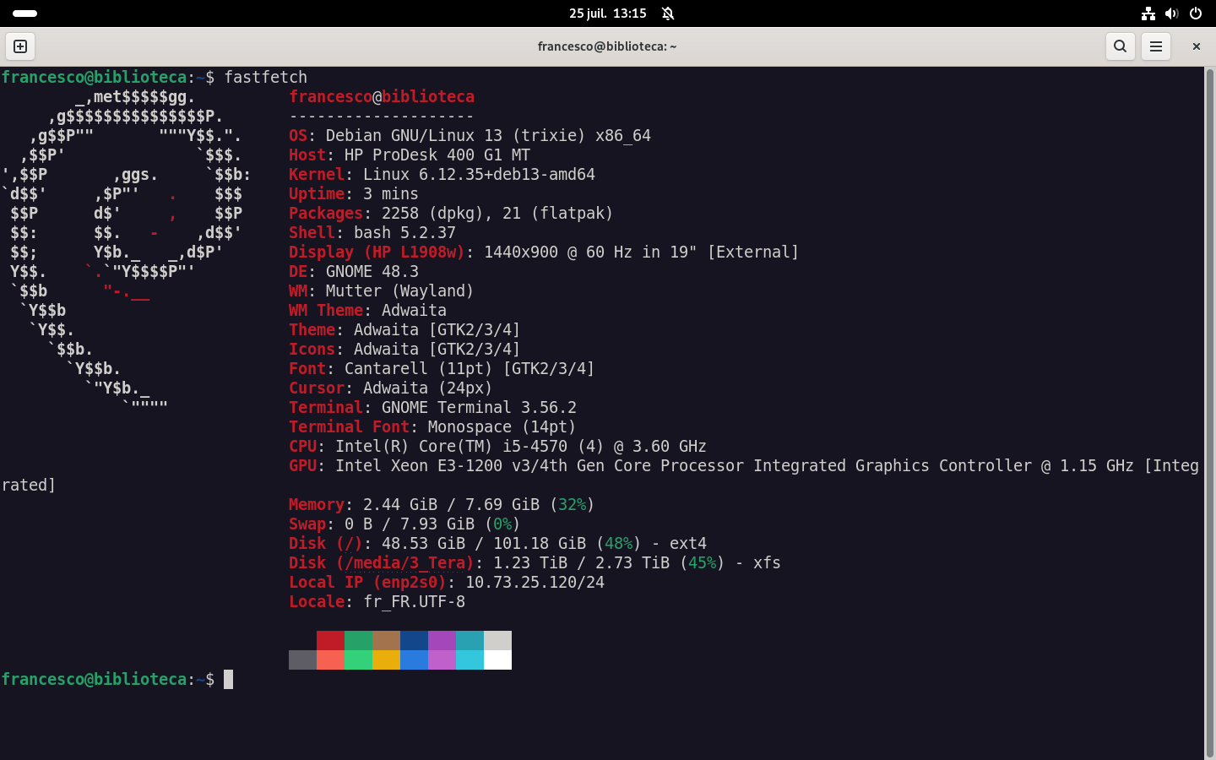Click the muted notifications bell icon
This screenshot has height=760, width=1216.
coord(668,14)
